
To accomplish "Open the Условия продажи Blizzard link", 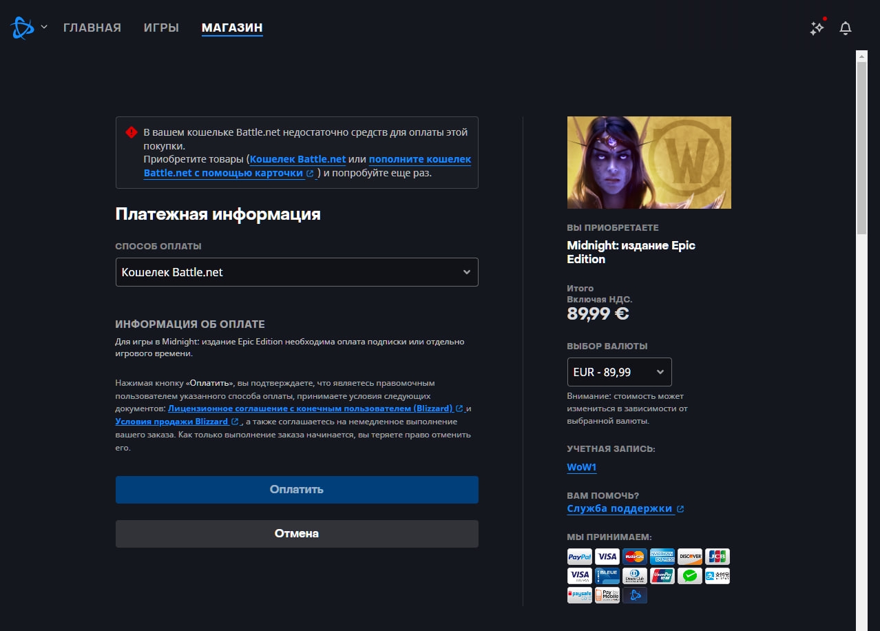I will (x=171, y=422).
